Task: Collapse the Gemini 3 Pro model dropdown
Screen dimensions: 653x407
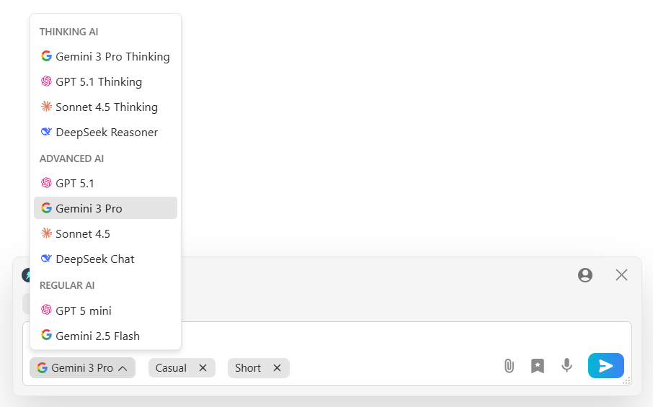Action: click(82, 368)
